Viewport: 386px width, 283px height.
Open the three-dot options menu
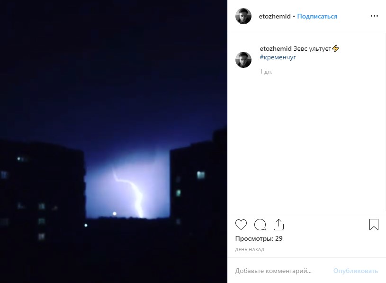click(x=374, y=16)
